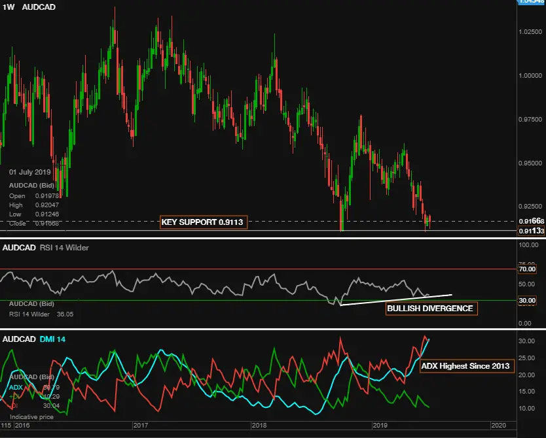This screenshot has height=438, width=546.
Task: Click the ADX legend entry in DMI panel
Action: tap(16, 387)
